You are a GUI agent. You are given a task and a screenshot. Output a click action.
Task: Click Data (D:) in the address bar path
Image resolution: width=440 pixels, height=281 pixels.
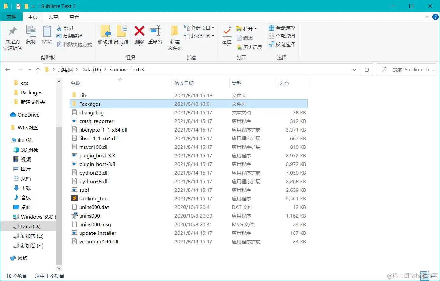[91, 69]
